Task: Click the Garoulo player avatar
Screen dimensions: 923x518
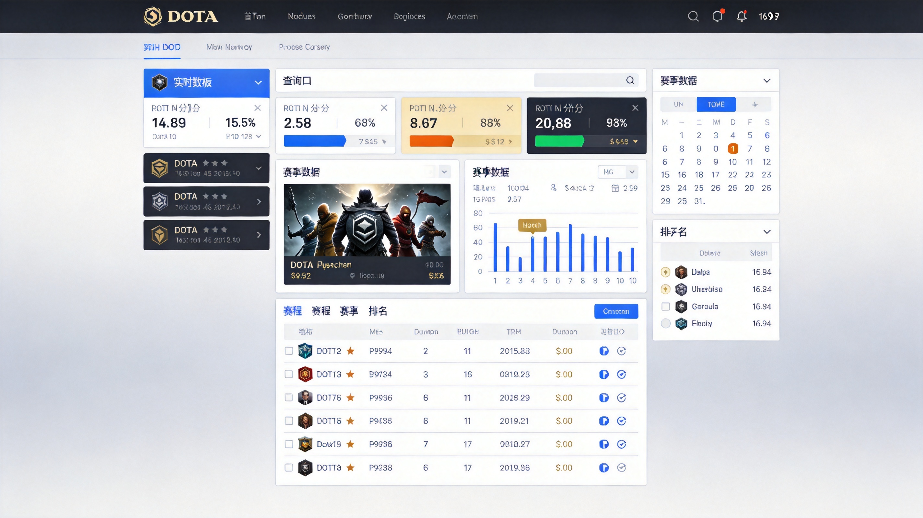Action: pyautogui.click(x=681, y=307)
